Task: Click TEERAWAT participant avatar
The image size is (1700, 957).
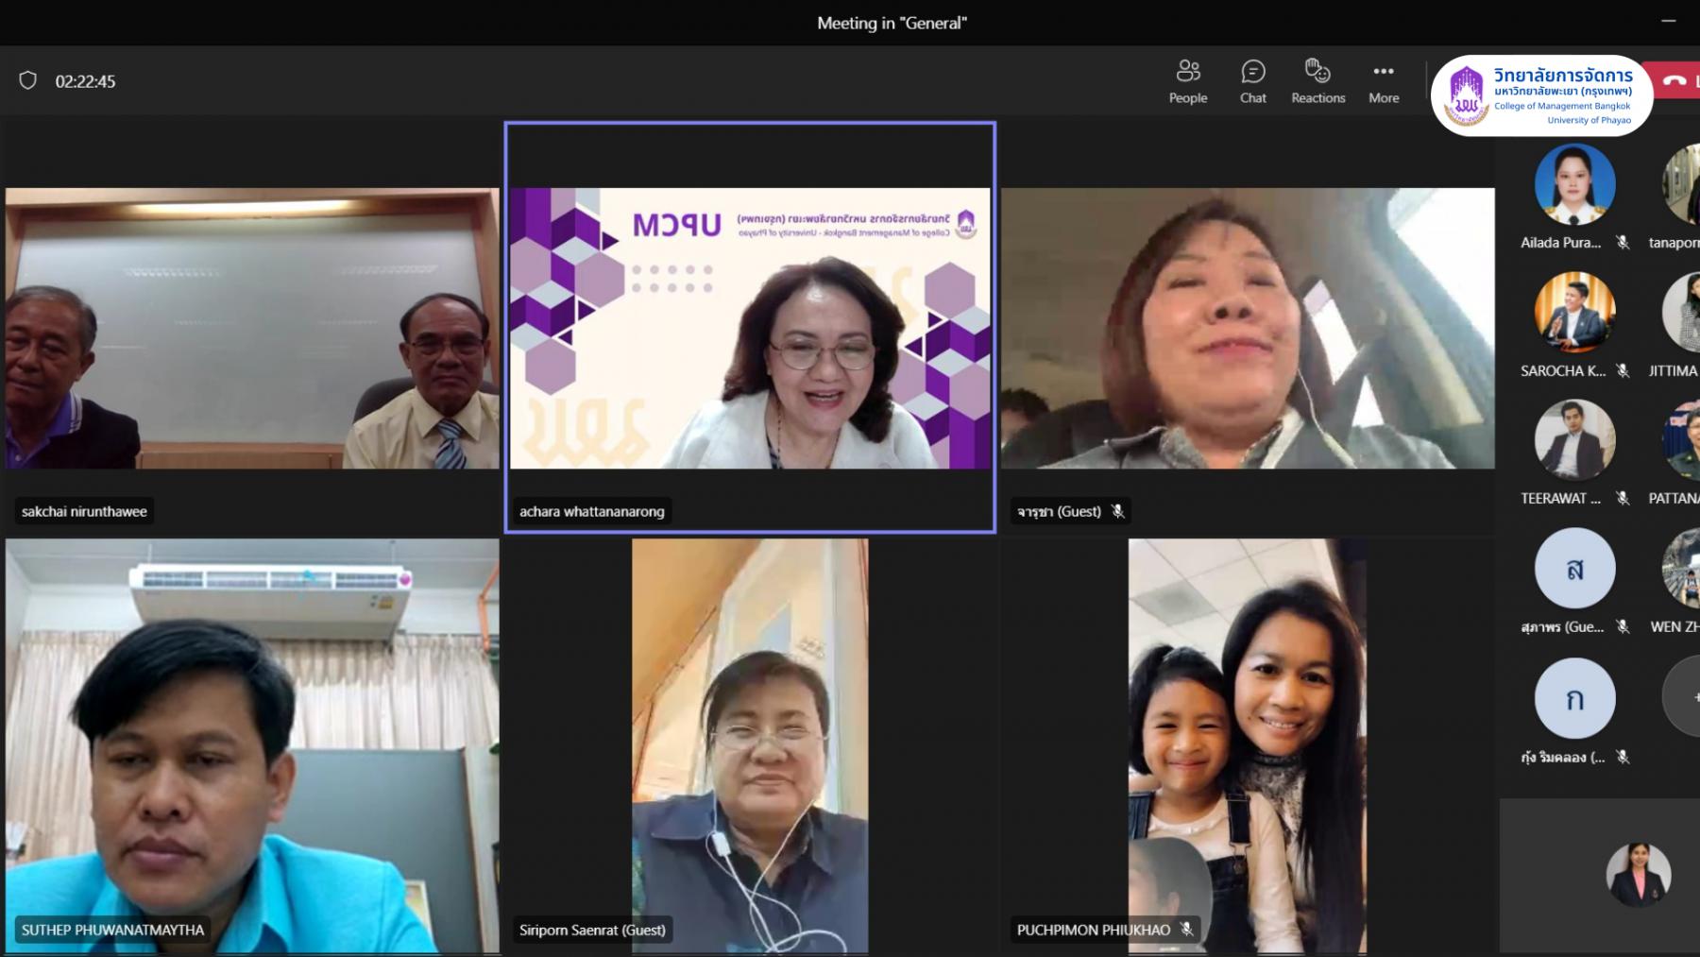Action: tap(1574, 439)
